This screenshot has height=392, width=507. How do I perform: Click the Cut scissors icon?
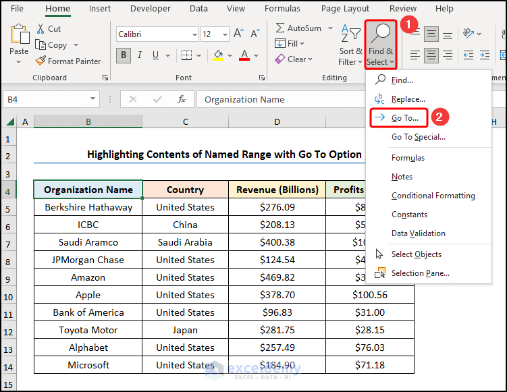tap(40, 29)
